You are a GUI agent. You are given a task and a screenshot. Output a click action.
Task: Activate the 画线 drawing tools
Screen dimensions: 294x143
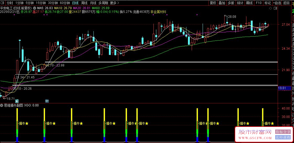249,3
